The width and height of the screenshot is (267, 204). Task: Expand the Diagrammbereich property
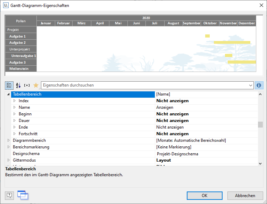click(9, 140)
